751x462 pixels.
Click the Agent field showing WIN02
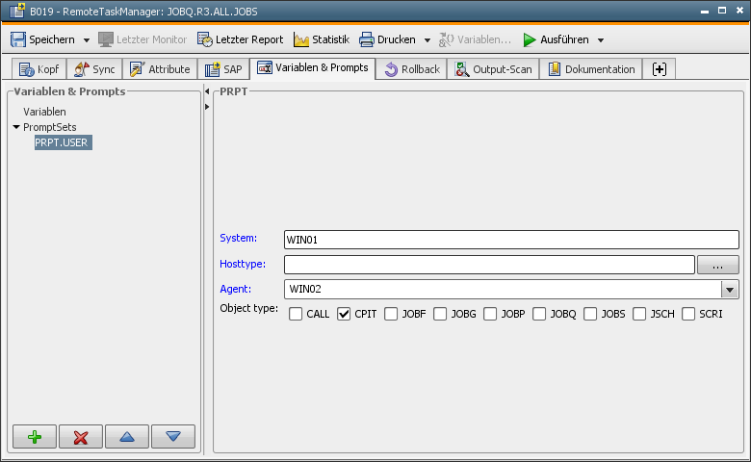click(x=503, y=290)
